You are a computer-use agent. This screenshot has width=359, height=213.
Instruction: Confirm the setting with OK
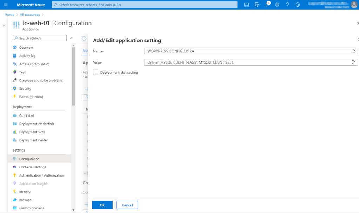tap(102, 205)
